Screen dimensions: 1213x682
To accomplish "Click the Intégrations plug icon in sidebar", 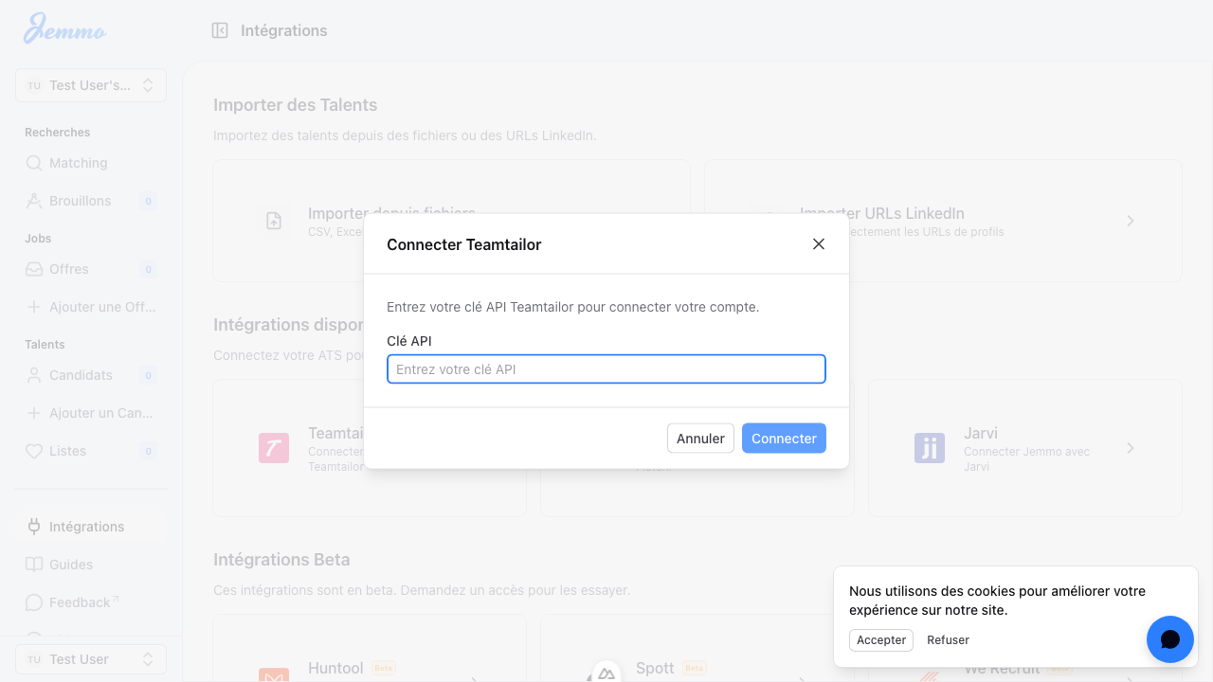I will tap(32, 527).
